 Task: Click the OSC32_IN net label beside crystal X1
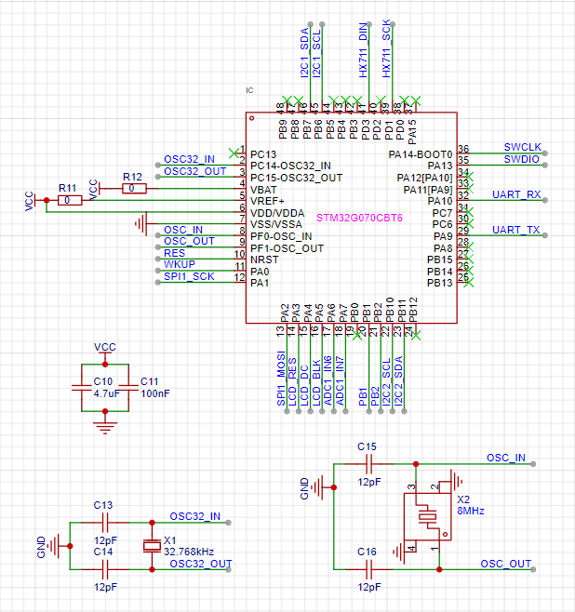[195, 516]
